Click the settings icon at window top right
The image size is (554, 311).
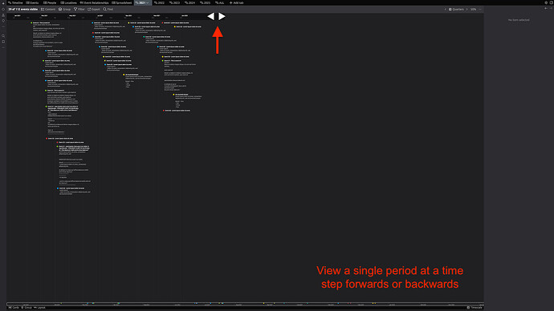click(x=546, y=2)
